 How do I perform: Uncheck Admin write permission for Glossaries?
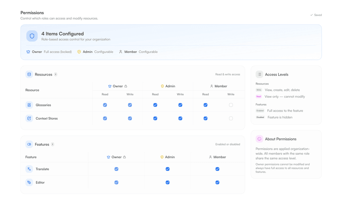180,105
